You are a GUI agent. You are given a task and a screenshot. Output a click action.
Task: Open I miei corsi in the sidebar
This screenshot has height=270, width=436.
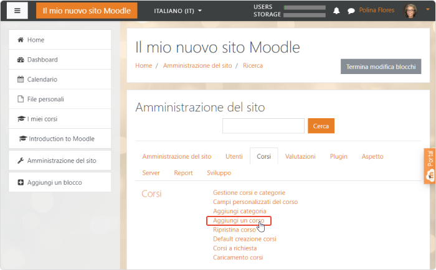pos(60,119)
